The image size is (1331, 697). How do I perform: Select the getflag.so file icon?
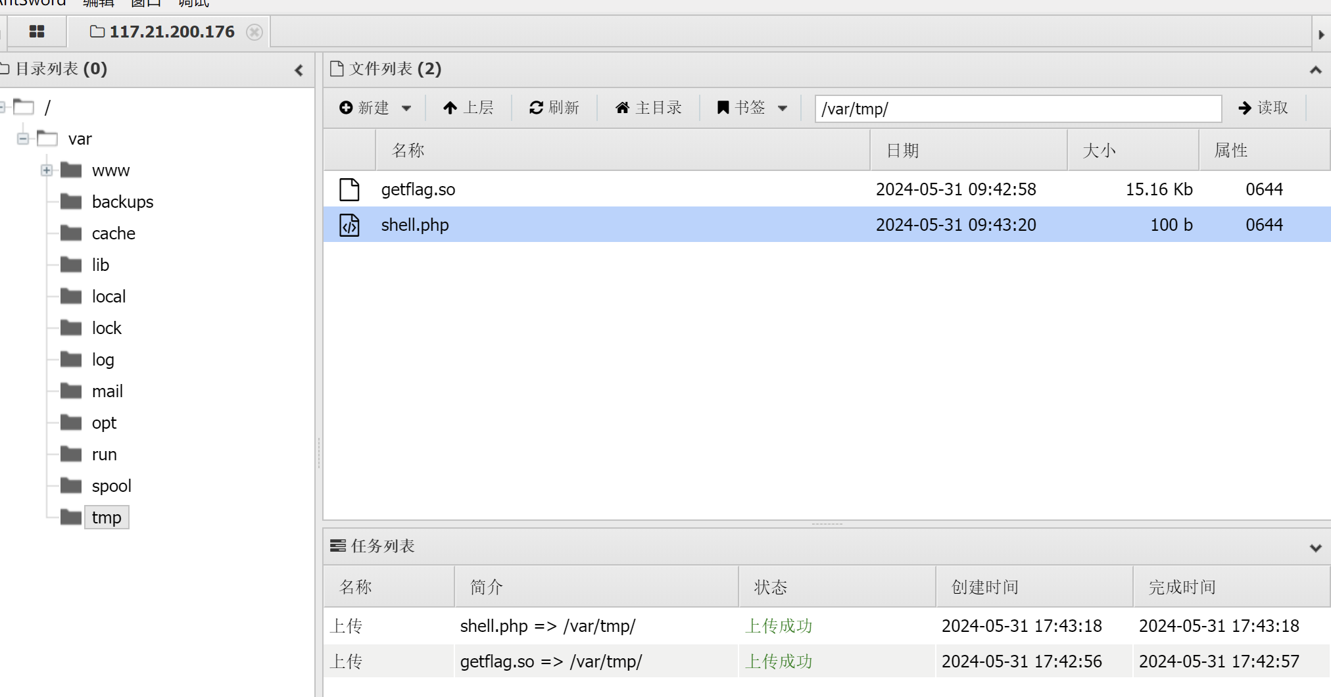click(x=349, y=189)
